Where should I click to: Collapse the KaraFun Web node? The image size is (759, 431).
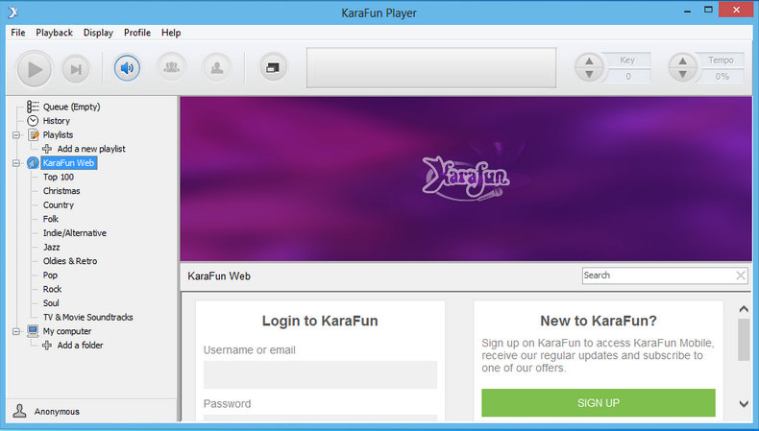(x=16, y=163)
